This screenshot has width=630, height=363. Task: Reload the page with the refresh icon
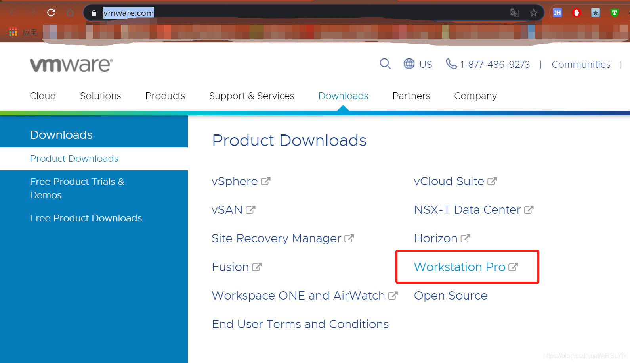[x=51, y=13]
